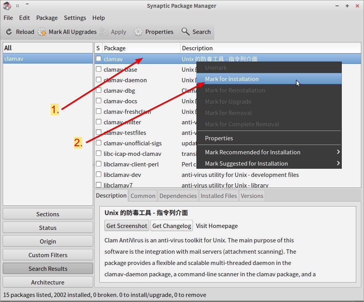Image resolution: width=364 pixels, height=302 pixels.
Task: Select the clamav entry in left list
Action: point(48,58)
